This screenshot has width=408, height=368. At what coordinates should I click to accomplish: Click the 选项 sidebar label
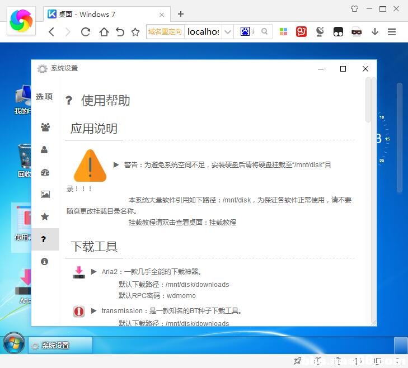click(44, 97)
